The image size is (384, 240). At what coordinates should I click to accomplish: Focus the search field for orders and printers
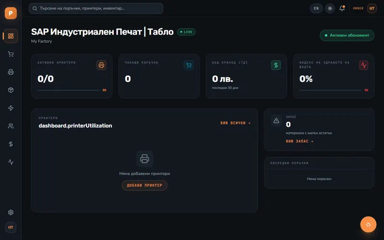pyautogui.click(x=96, y=8)
